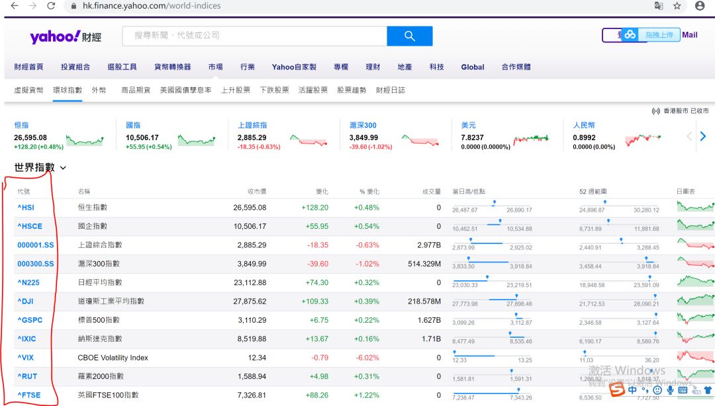The height and width of the screenshot is (406, 715).
Task: Click the ^HSI row day range slider
Action: (x=492, y=207)
